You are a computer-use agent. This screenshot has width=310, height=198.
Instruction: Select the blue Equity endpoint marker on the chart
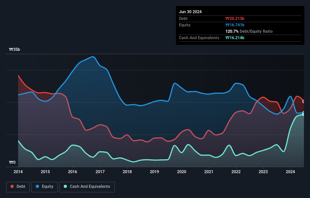coord(304,113)
